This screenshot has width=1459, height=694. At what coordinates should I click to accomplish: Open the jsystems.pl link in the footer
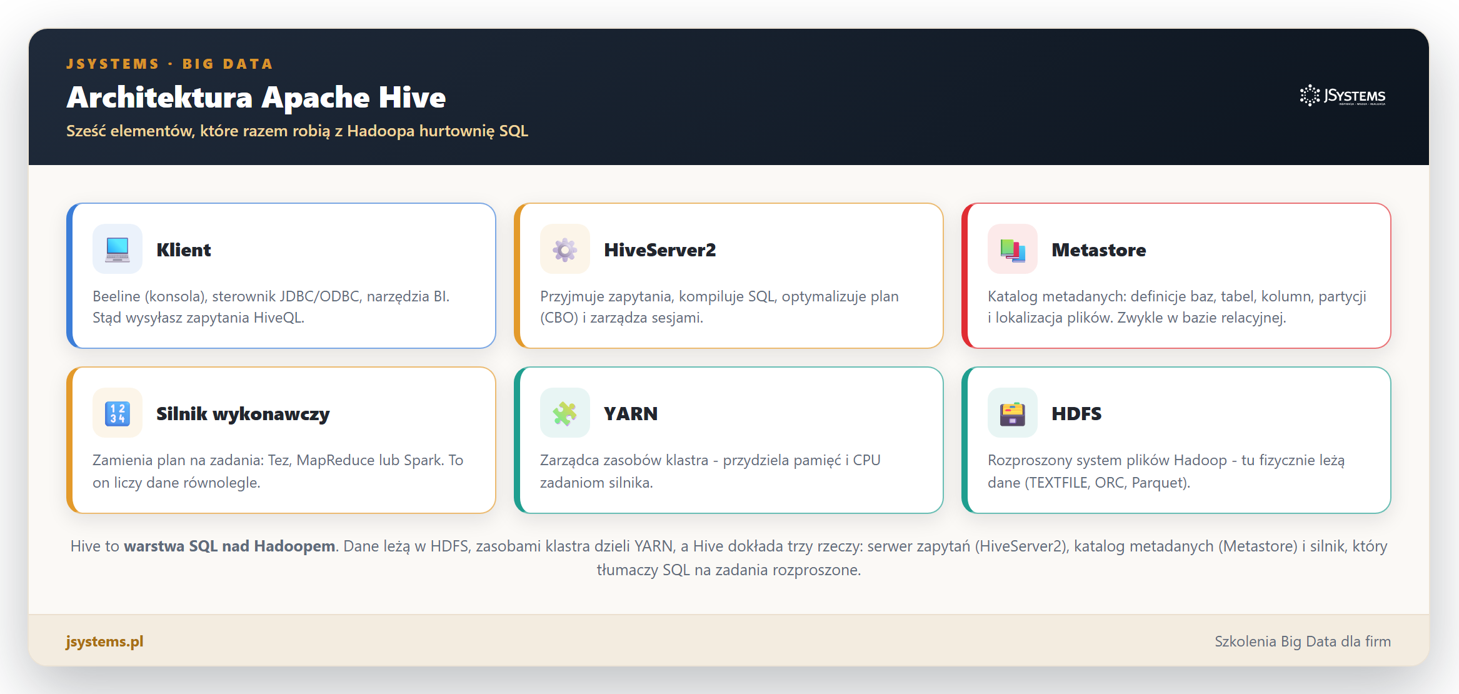[x=104, y=641]
